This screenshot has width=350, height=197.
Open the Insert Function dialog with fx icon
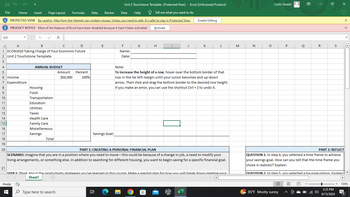58,37
